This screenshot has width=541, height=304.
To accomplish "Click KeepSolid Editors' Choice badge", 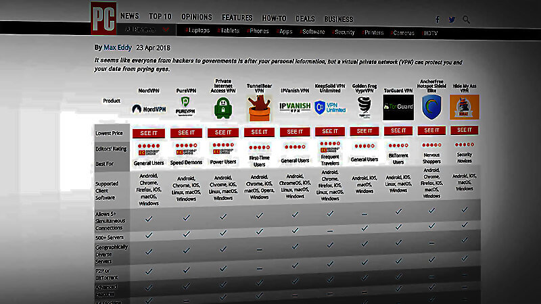I will [330, 150].
